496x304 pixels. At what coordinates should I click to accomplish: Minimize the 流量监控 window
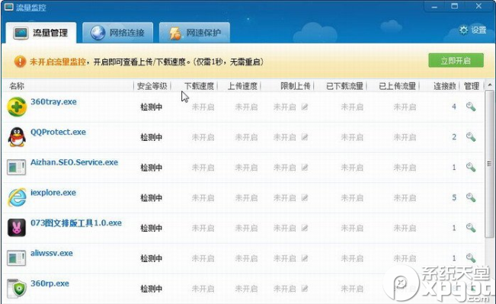tap(434, 6)
